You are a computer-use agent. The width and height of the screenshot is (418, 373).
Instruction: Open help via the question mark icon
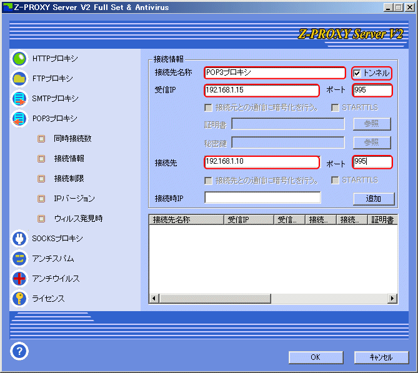[19, 351]
